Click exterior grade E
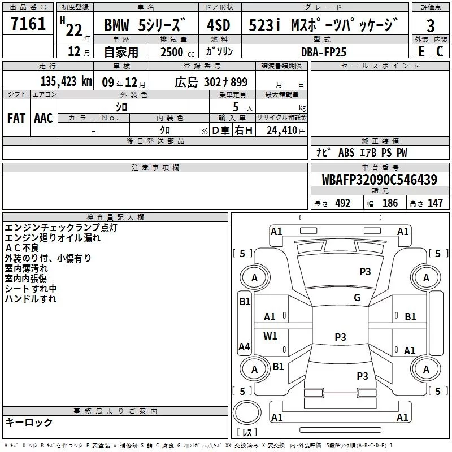This screenshot has height=452, width=452. point(421,51)
